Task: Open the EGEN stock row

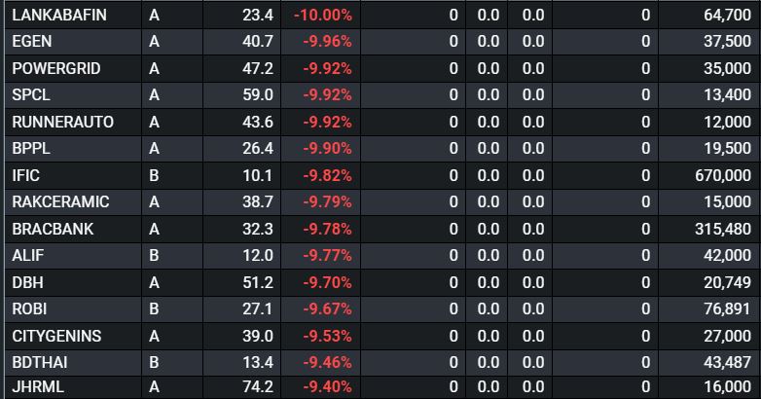Action: pos(33,42)
